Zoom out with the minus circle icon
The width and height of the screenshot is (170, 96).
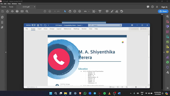pyautogui.click(x=75, y=11)
